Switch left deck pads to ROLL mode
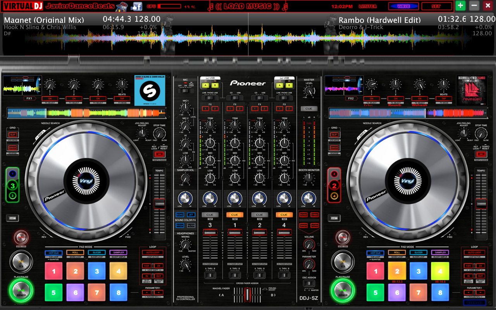 (76, 253)
